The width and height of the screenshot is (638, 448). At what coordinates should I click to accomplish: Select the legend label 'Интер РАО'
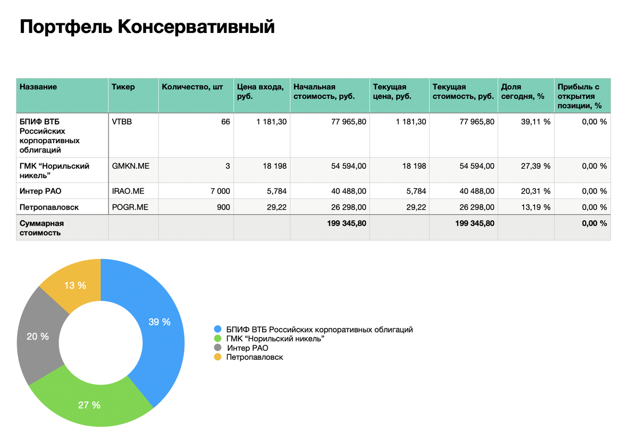(x=247, y=348)
